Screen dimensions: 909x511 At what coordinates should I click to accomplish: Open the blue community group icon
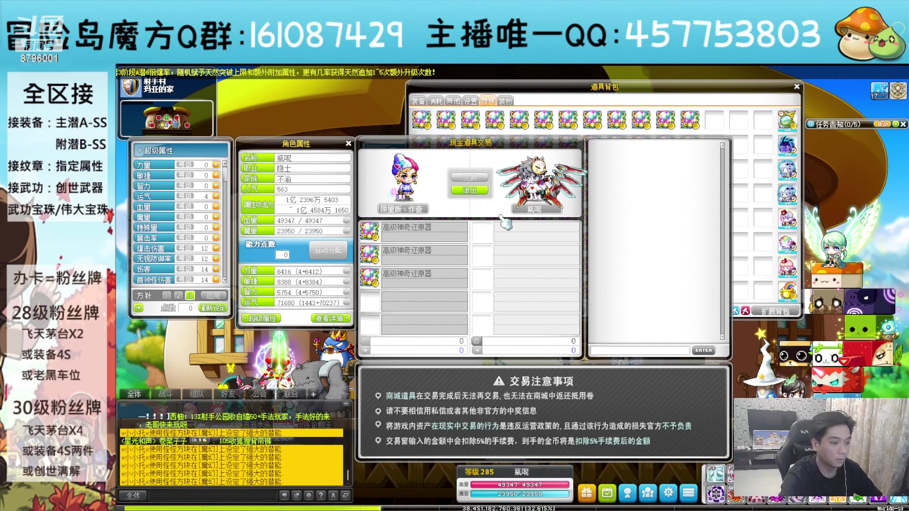coord(648,493)
